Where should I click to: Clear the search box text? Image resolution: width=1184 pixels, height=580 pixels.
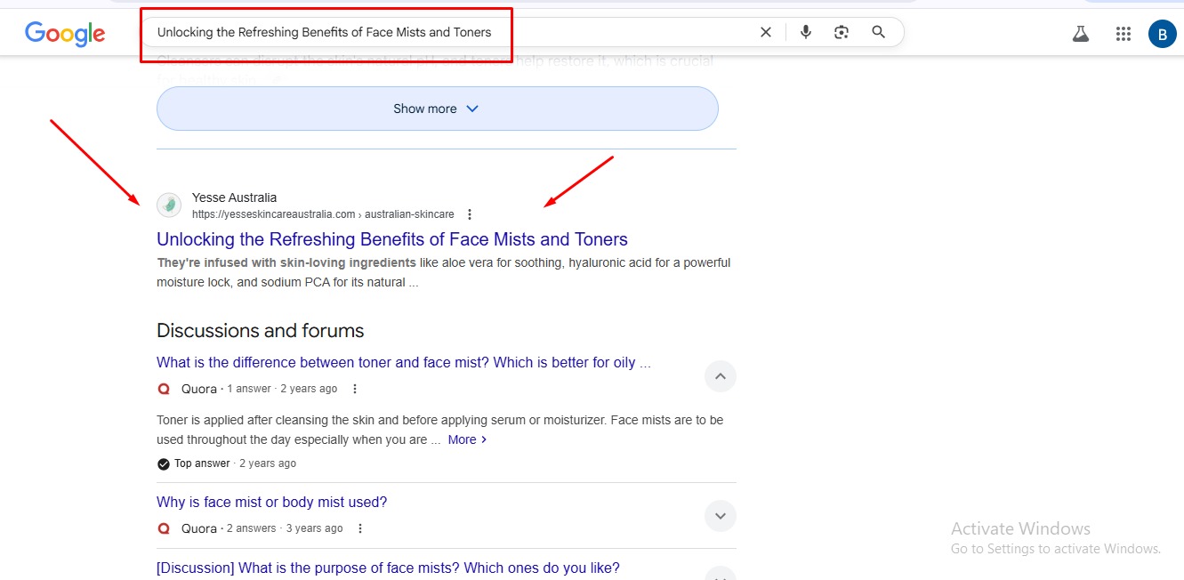pyautogui.click(x=765, y=32)
